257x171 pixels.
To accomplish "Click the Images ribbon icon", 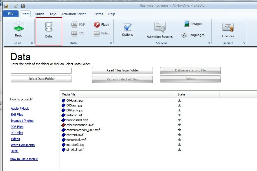I will point(187,24).
